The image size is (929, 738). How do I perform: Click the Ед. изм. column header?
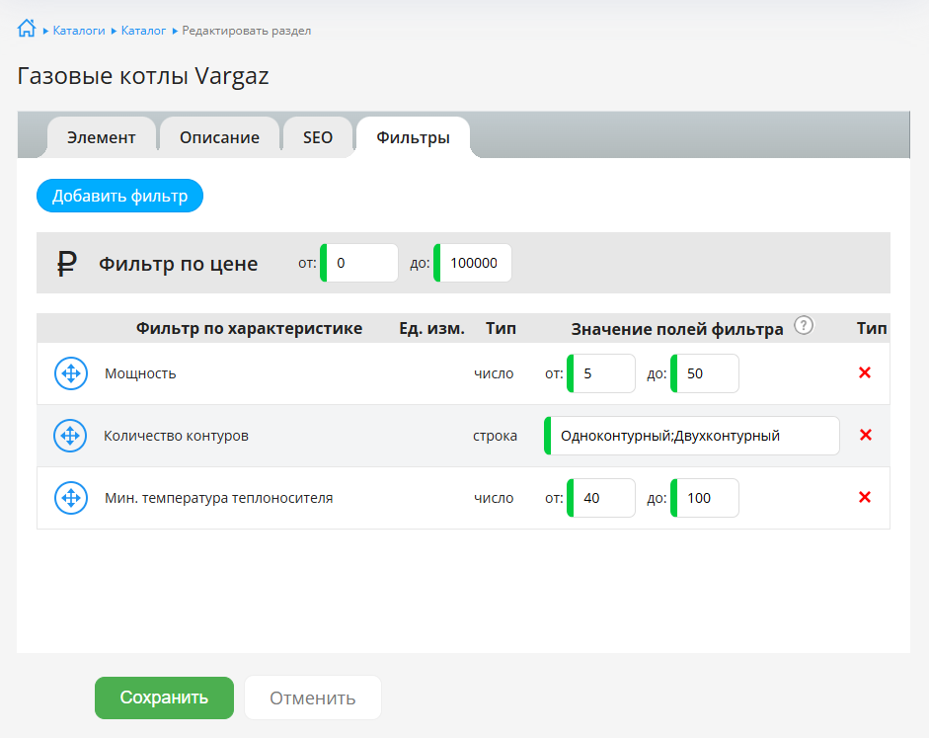431,328
